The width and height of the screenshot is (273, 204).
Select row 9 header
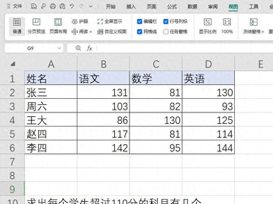tap(12, 189)
